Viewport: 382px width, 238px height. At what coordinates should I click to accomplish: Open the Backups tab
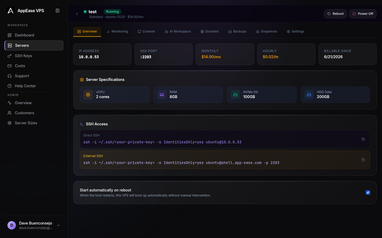pos(237,31)
